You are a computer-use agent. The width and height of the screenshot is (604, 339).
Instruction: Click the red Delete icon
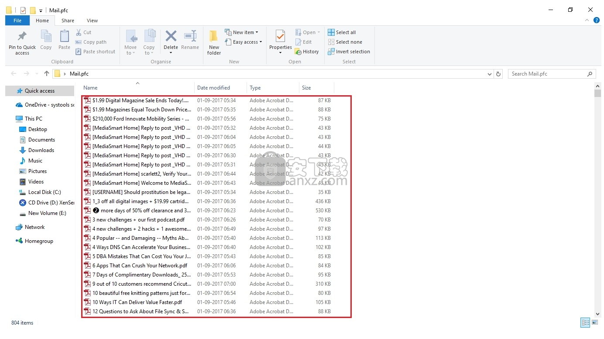click(x=171, y=36)
